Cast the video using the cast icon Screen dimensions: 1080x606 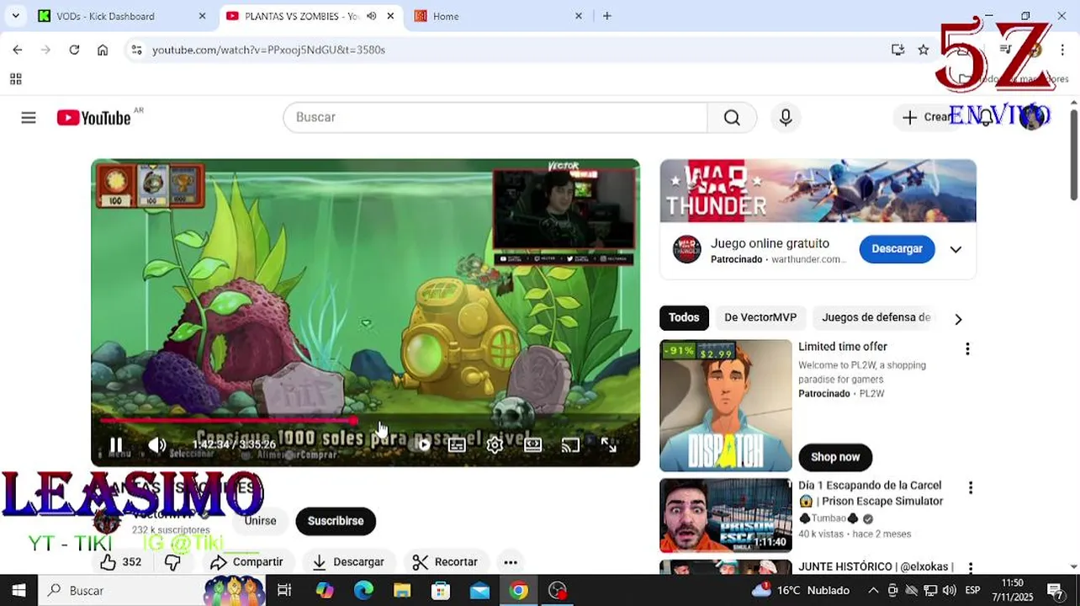coord(570,444)
